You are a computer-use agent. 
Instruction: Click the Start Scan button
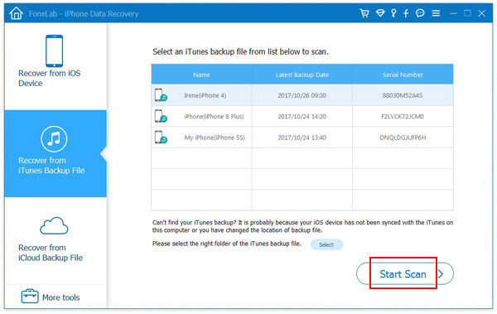click(405, 273)
